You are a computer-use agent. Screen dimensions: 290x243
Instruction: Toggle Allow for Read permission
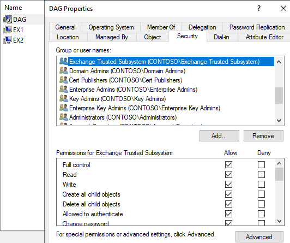[228, 175]
